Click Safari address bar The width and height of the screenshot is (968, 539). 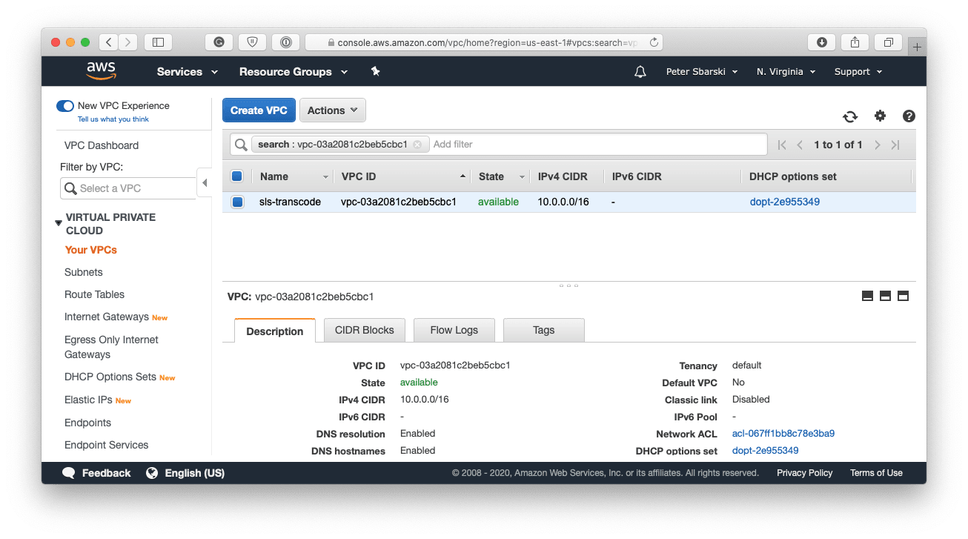(x=484, y=42)
